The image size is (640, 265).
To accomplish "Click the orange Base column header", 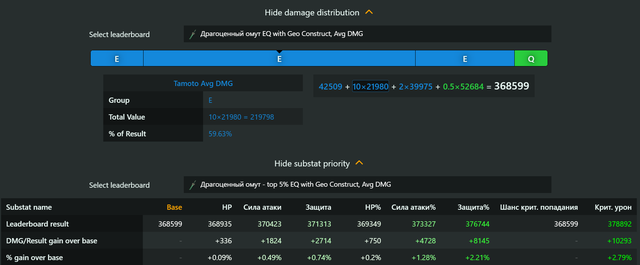I will (174, 207).
